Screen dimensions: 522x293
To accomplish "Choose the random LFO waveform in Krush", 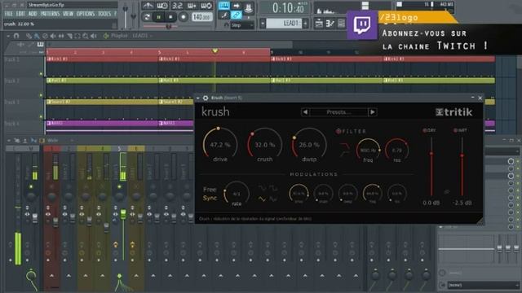I will pos(273,199).
